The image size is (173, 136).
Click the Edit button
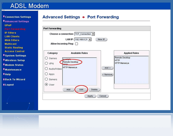(81, 90)
